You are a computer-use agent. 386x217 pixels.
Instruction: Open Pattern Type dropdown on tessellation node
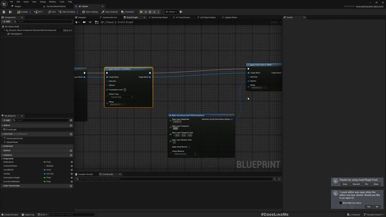point(121,97)
